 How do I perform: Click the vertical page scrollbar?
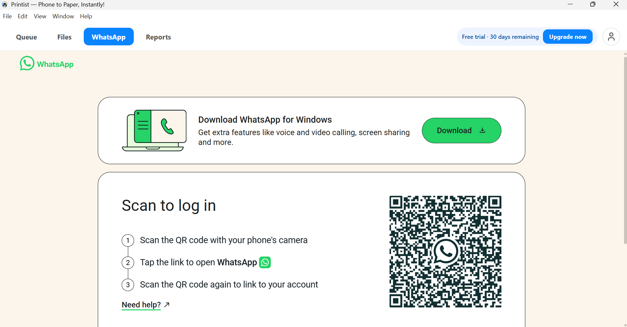pyautogui.click(x=625, y=150)
